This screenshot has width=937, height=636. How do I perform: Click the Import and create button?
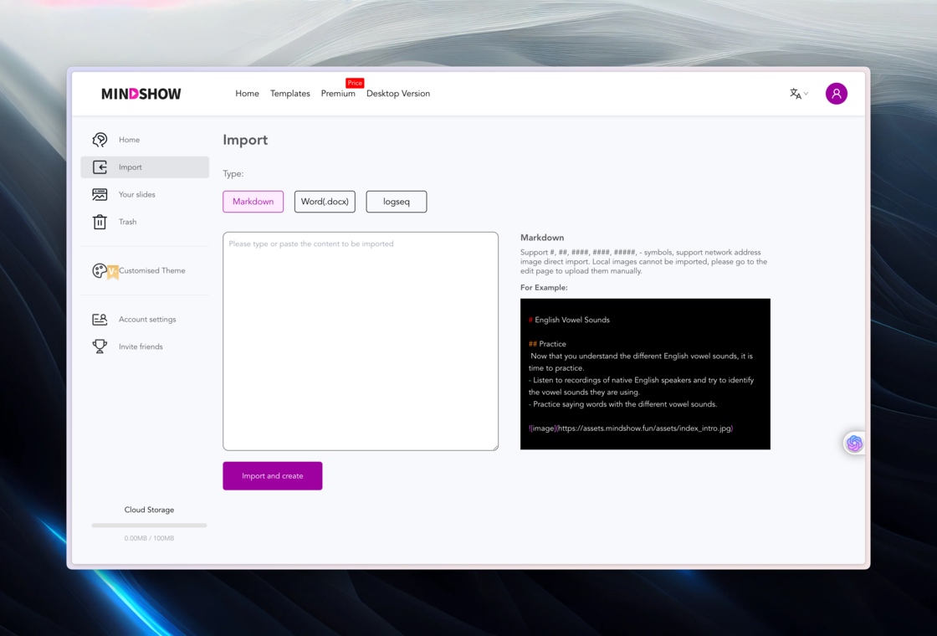[273, 476]
